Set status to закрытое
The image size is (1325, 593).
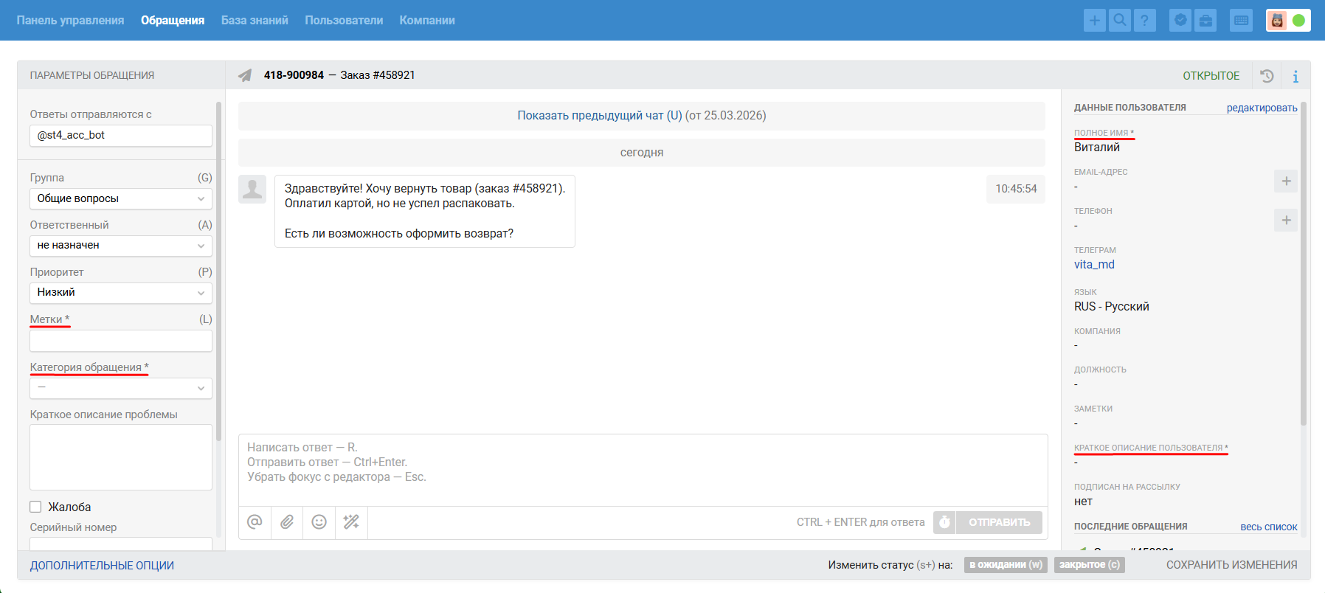pyautogui.click(x=1089, y=565)
